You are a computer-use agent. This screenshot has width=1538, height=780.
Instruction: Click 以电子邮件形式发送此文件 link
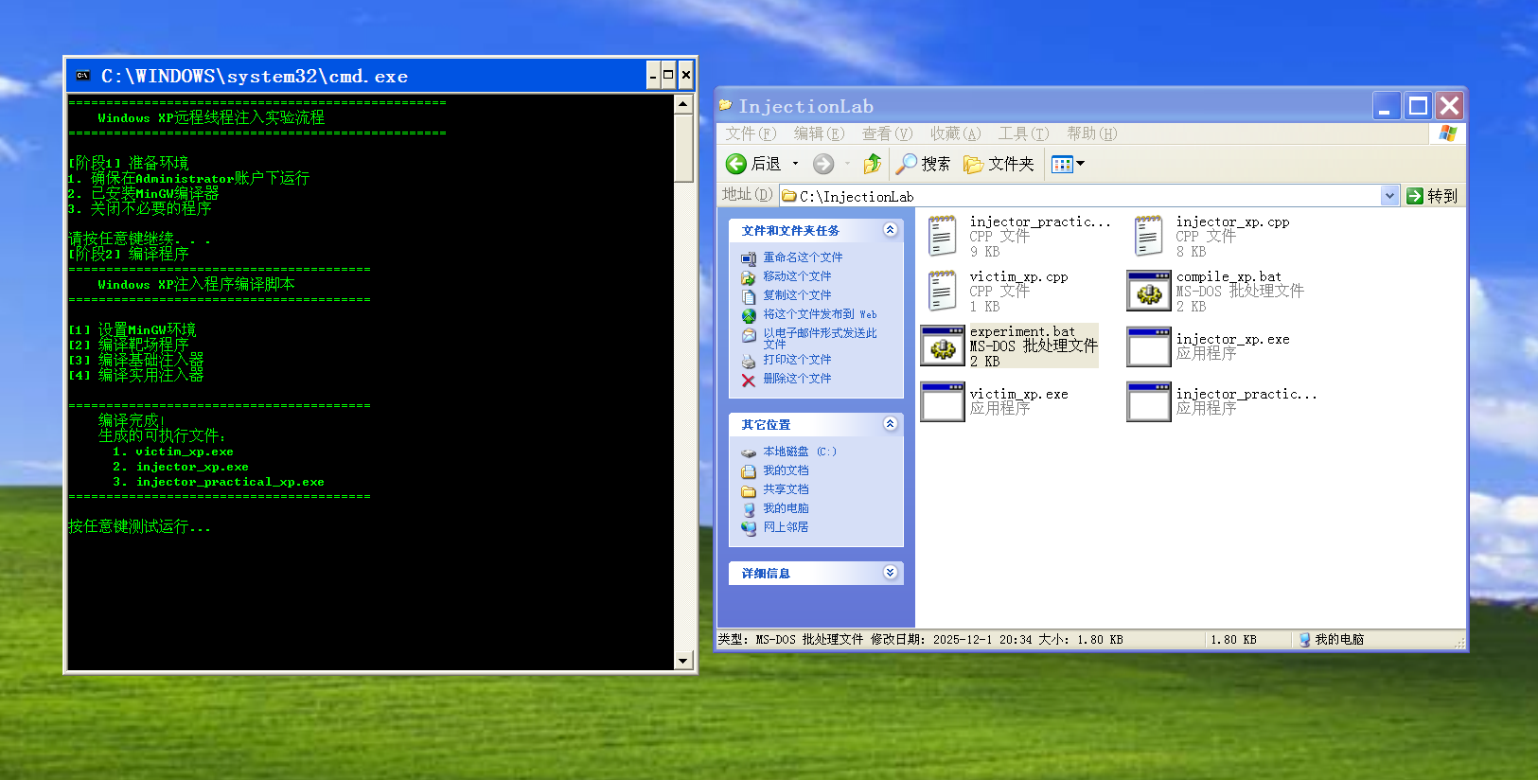[820, 339]
